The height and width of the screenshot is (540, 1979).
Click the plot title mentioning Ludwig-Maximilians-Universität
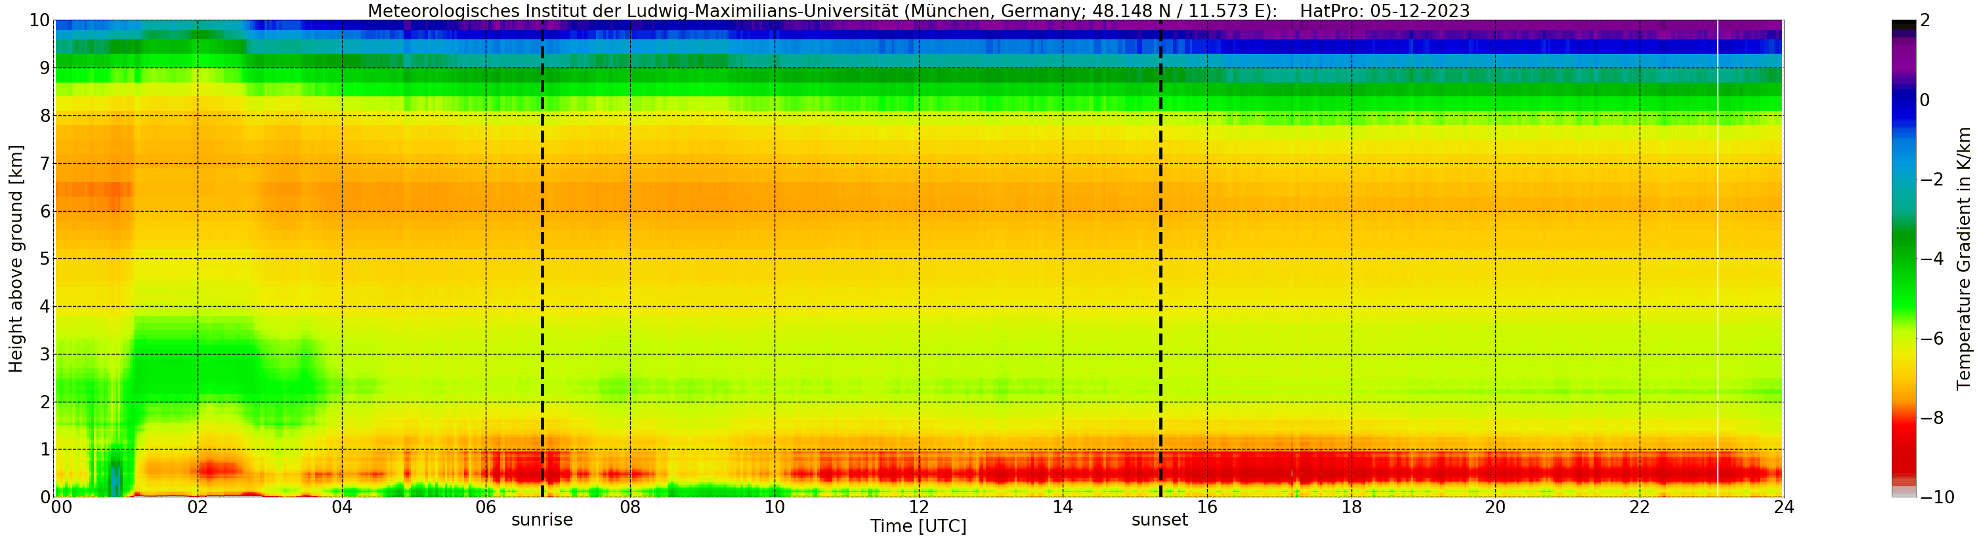click(x=919, y=10)
